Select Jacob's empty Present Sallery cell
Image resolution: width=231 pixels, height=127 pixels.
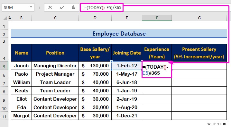(199, 66)
